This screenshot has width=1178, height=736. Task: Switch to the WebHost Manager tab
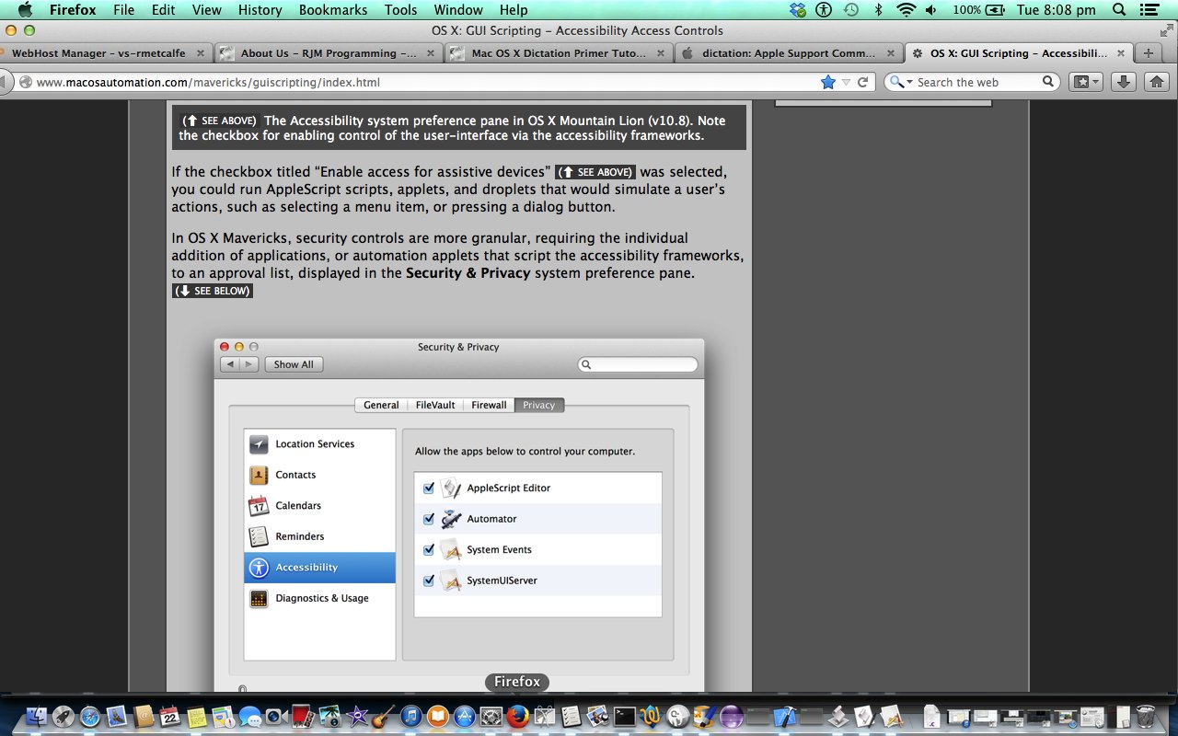pos(107,53)
